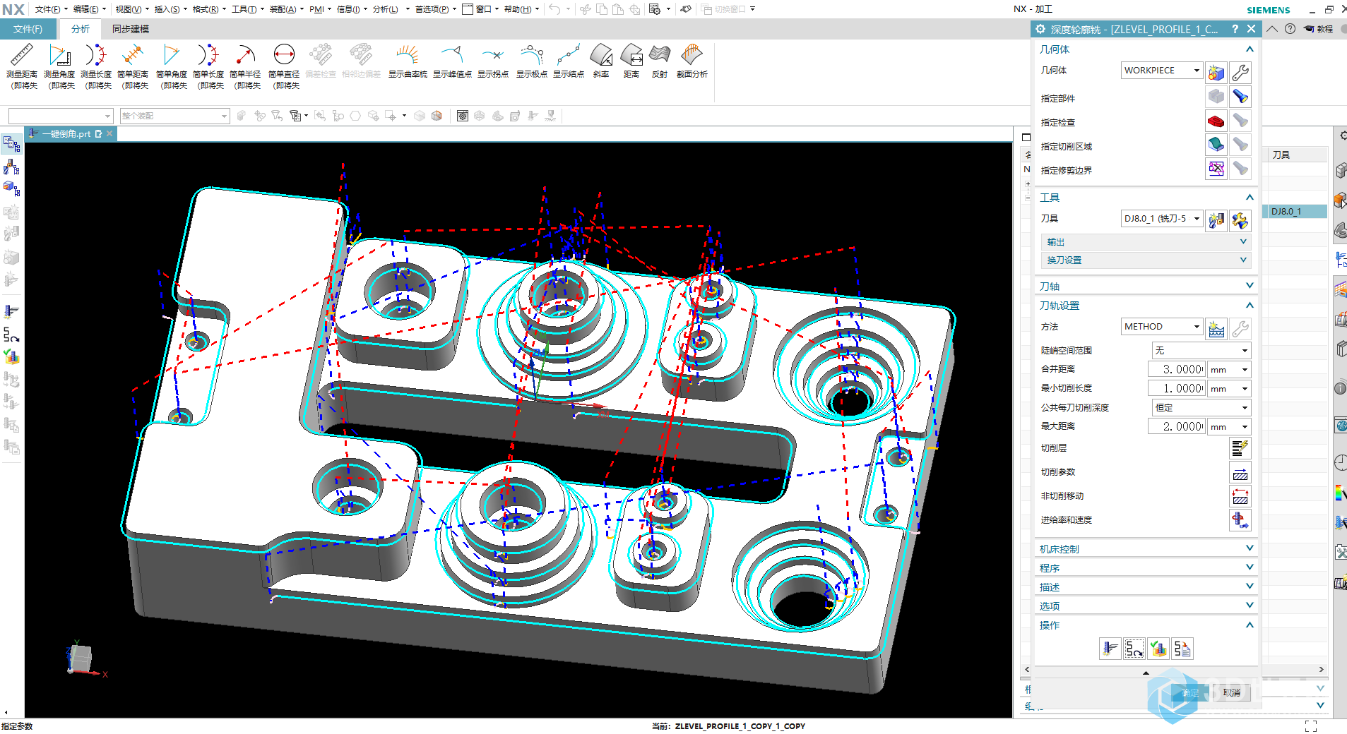Expand the 程序 section

[1145, 567]
